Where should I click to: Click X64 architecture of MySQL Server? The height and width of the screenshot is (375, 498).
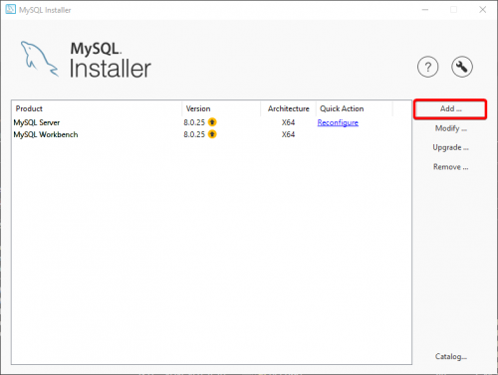coord(288,122)
